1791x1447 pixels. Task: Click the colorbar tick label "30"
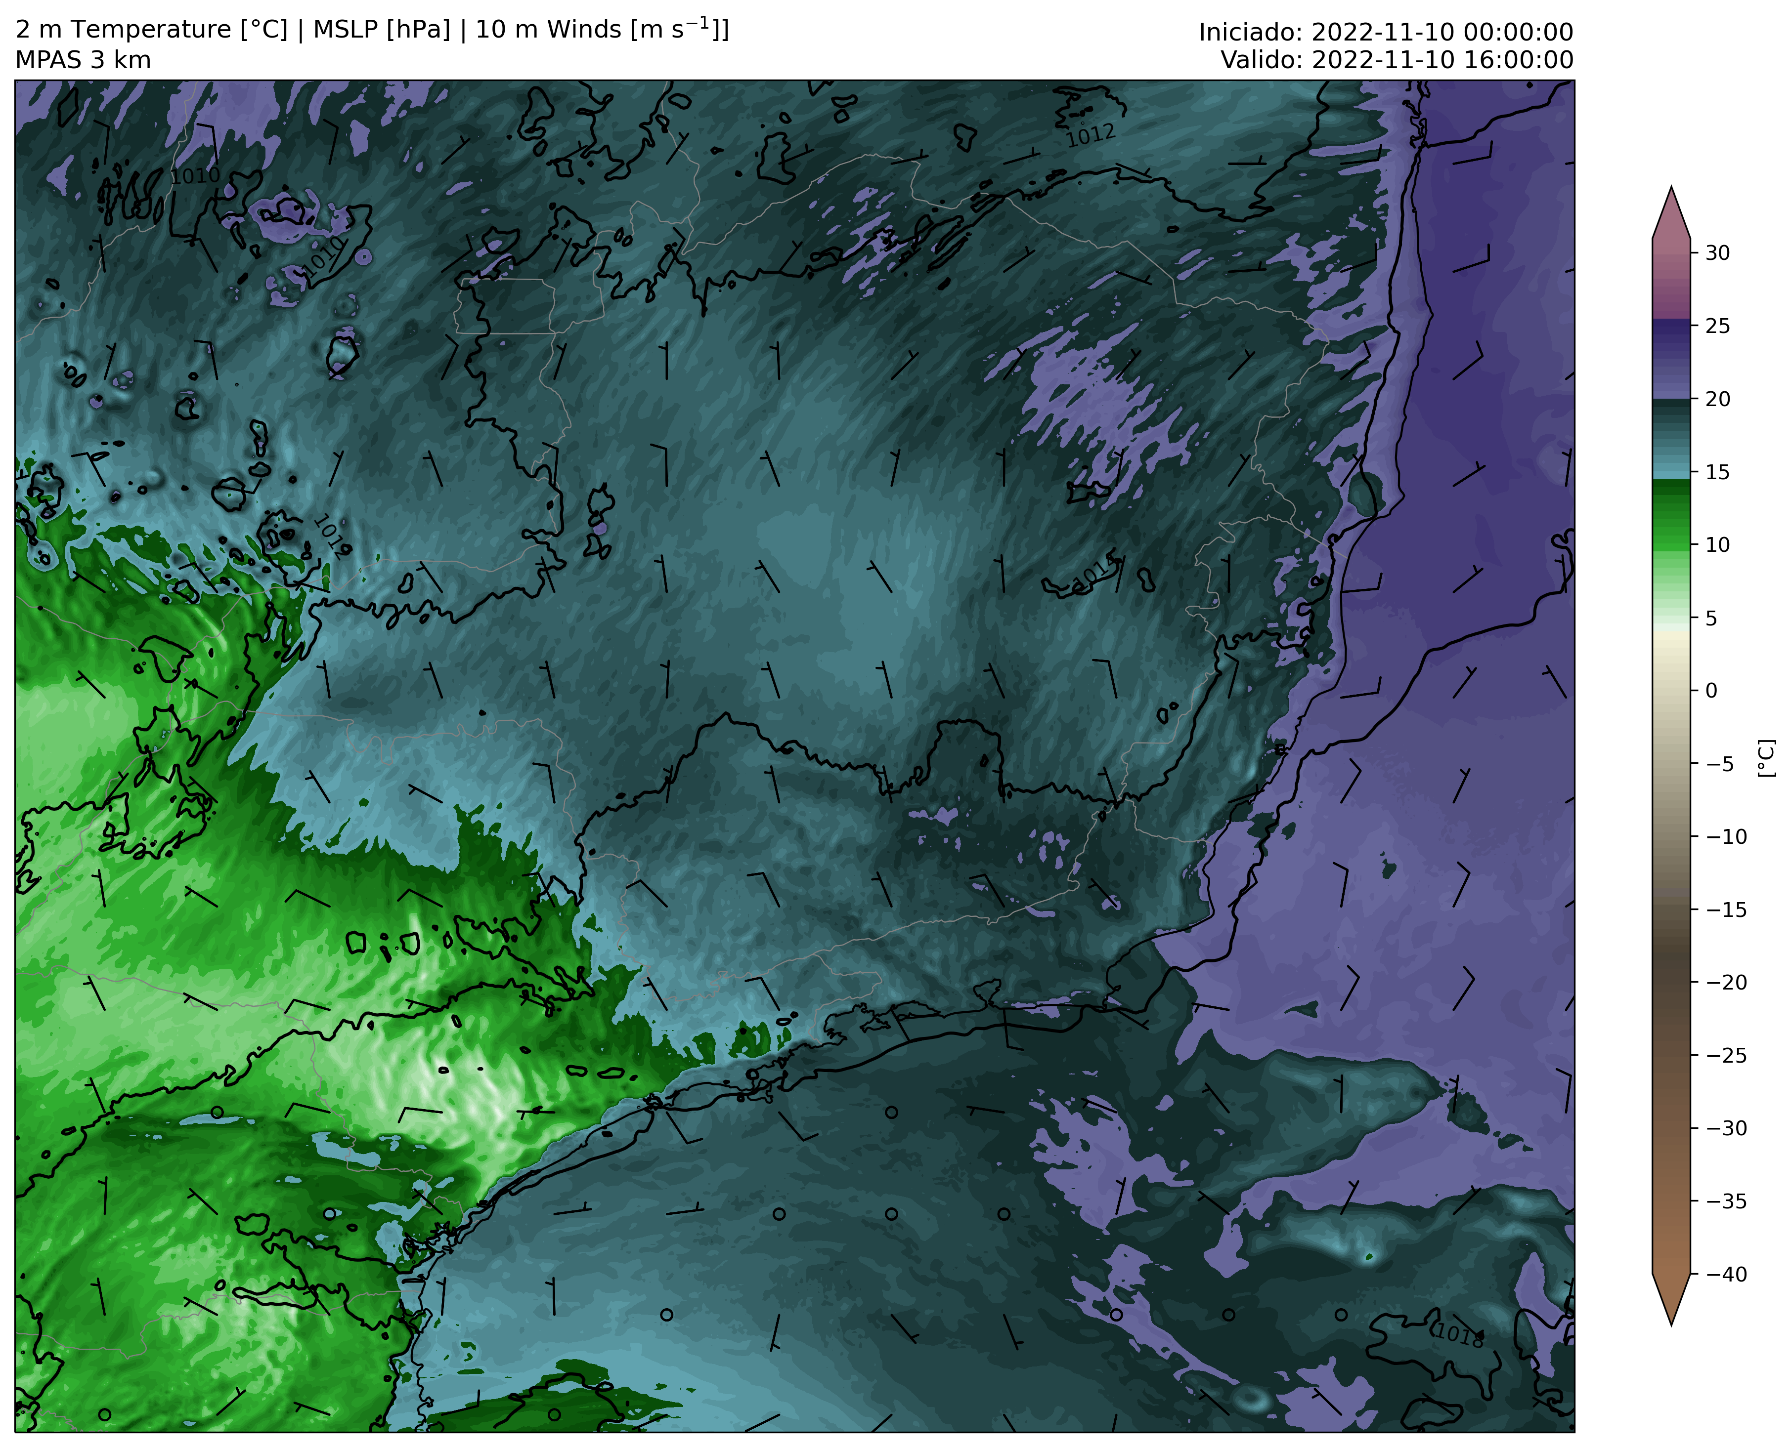pos(1717,252)
